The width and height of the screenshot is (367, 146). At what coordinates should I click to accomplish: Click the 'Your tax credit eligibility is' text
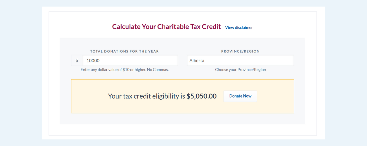tap(146, 96)
